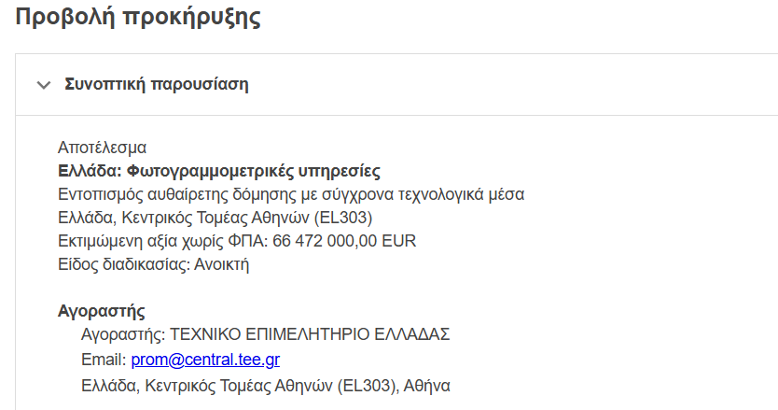Screen dimensions: 778x410
Task: Click the location line under the description
Action: pyautogui.click(x=215, y=218)
